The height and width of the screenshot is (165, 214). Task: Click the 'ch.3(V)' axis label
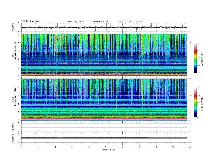pos(13,128)
